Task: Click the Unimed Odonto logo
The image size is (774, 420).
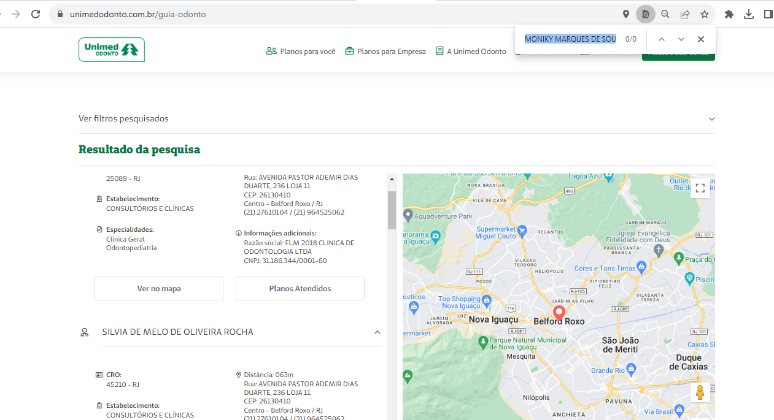Action: 112,50
